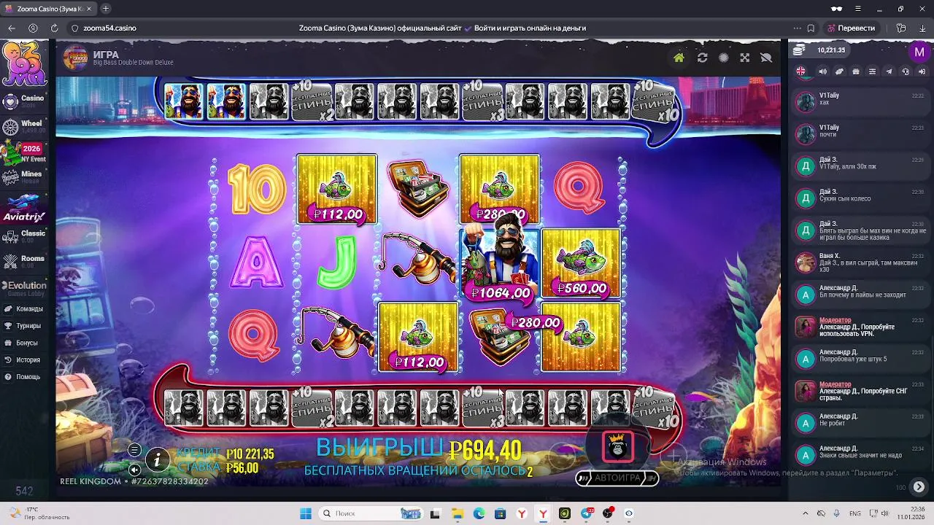
Task: Open Evolution Games Lobby
Action: pyautogui.click(x=25, y=289)
